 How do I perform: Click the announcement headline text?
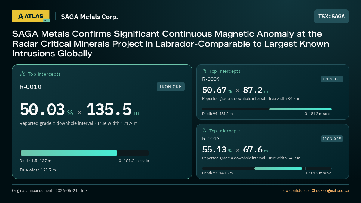(171, 44)
